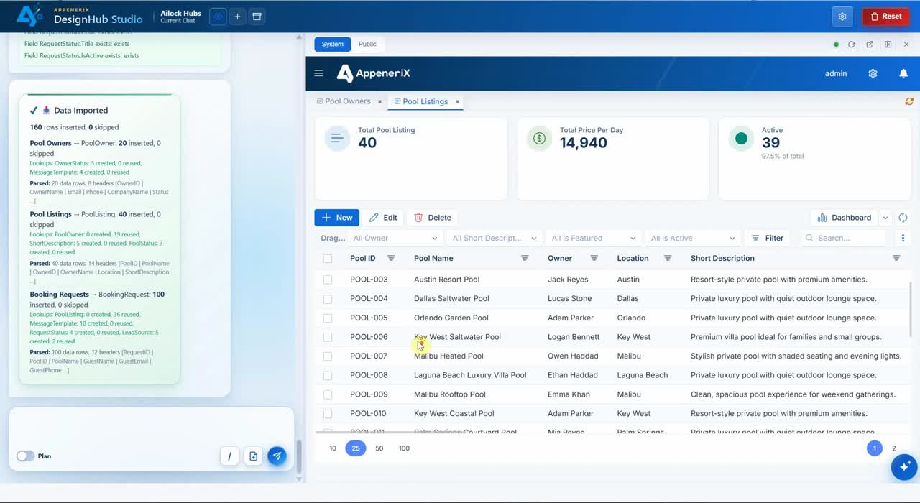This screenshot has width=920, height=503.
Task: Open the hamburger navigation menu
Action: coord(319,73)
